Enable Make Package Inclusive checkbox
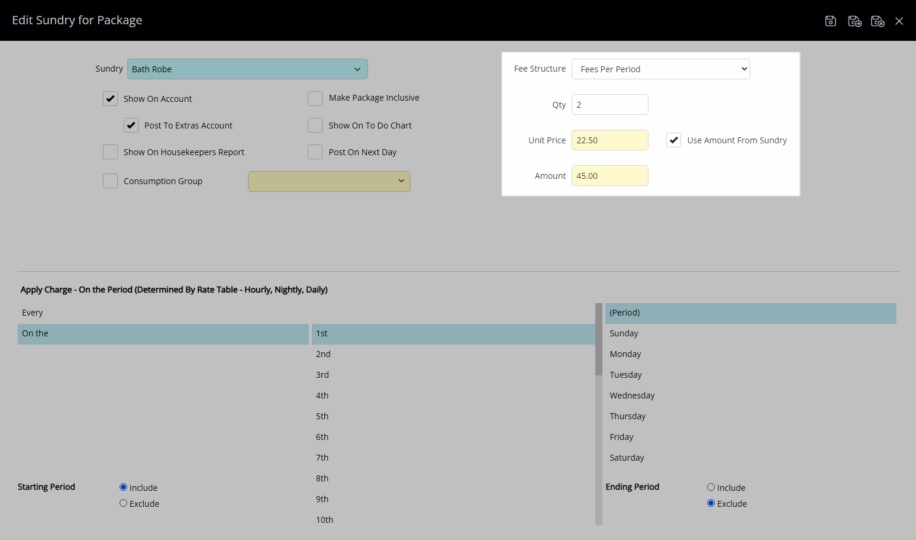Image resolution: width=916 pixels, height=540 pixels. click(x=315, y=98)
